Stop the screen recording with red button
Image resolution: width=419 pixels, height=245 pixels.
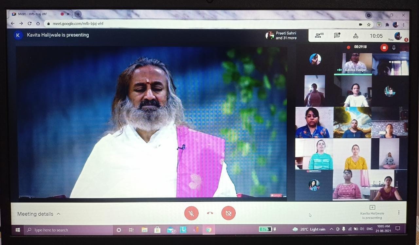tap(384, 47)
